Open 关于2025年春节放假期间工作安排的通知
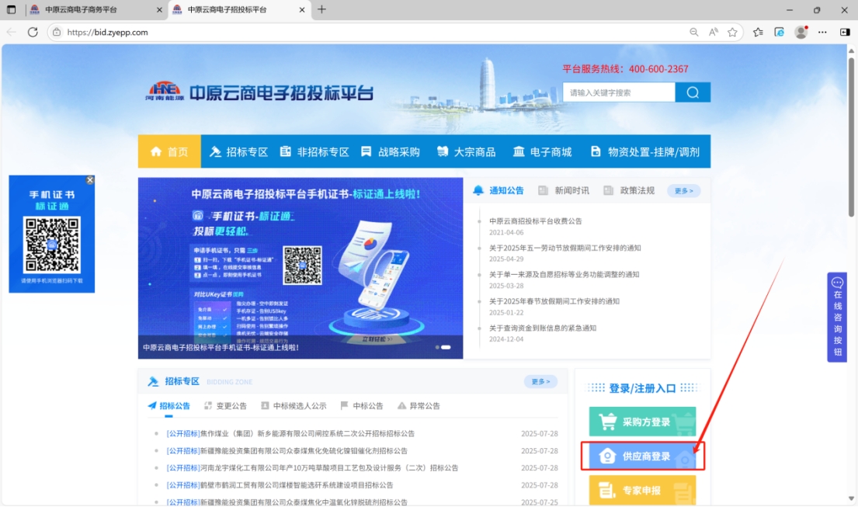858x507 pixels. (554, 301)
